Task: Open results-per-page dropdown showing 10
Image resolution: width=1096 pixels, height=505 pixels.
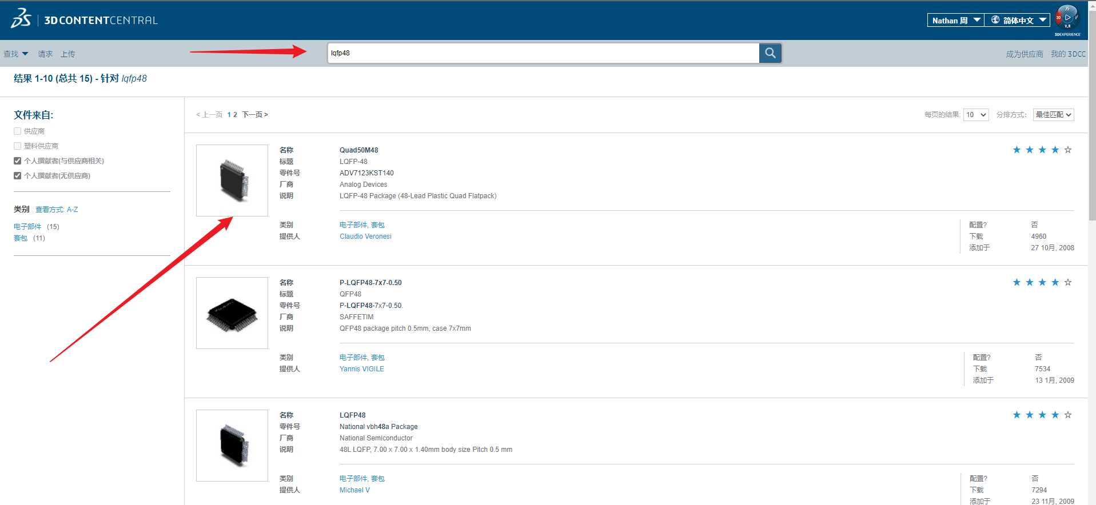Action: (976, 115)
